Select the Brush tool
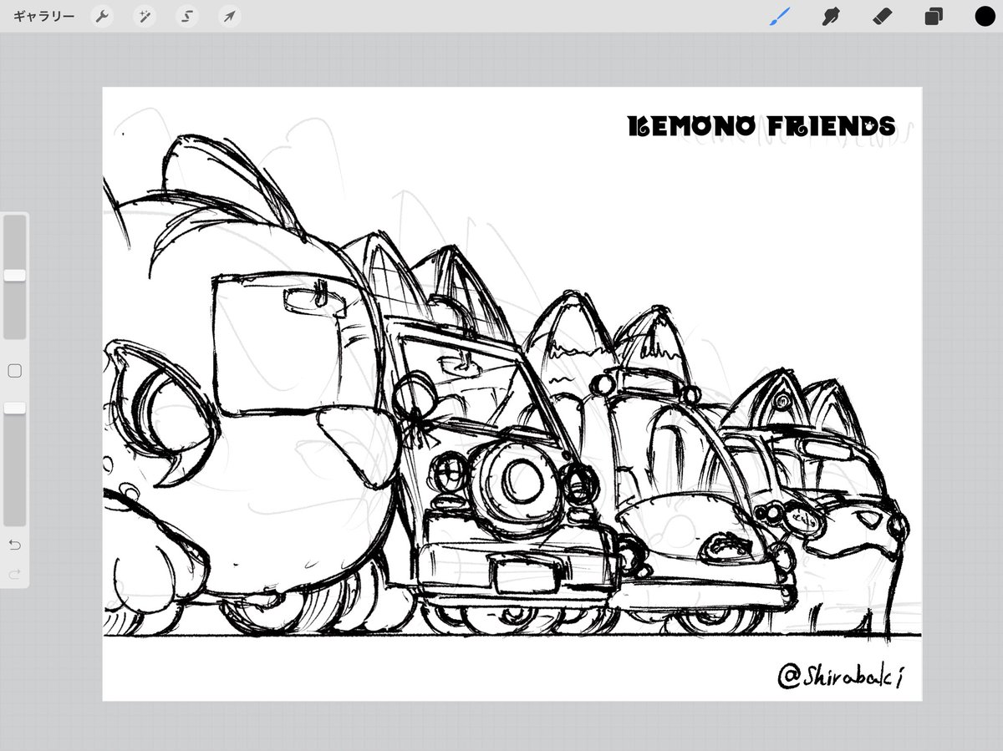The height and width of the screenshot is (751, 1003). (x=779, y=17)
